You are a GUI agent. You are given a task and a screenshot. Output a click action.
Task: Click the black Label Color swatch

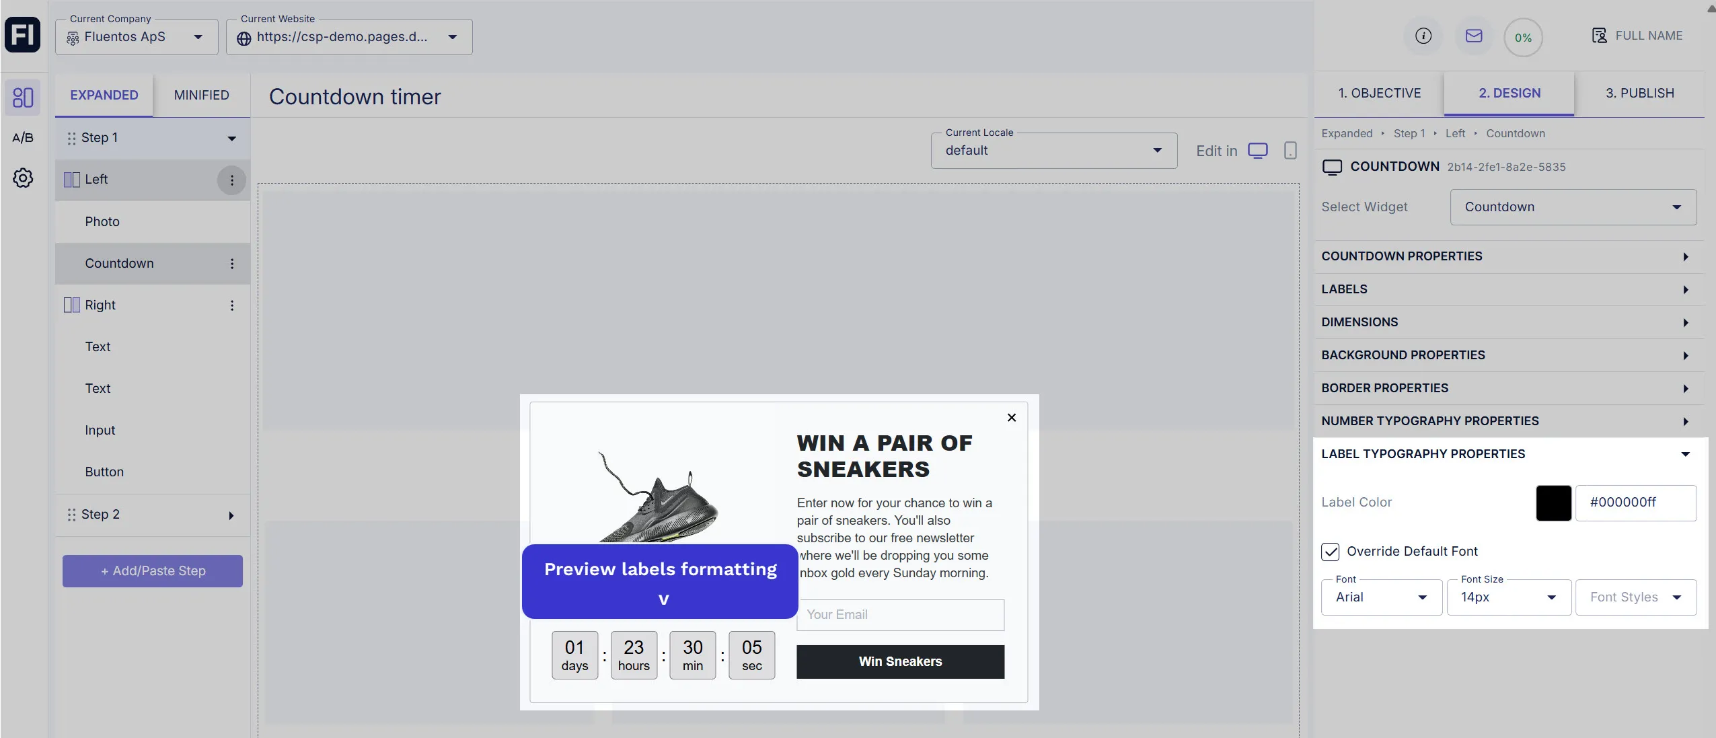click(1553, 503)
